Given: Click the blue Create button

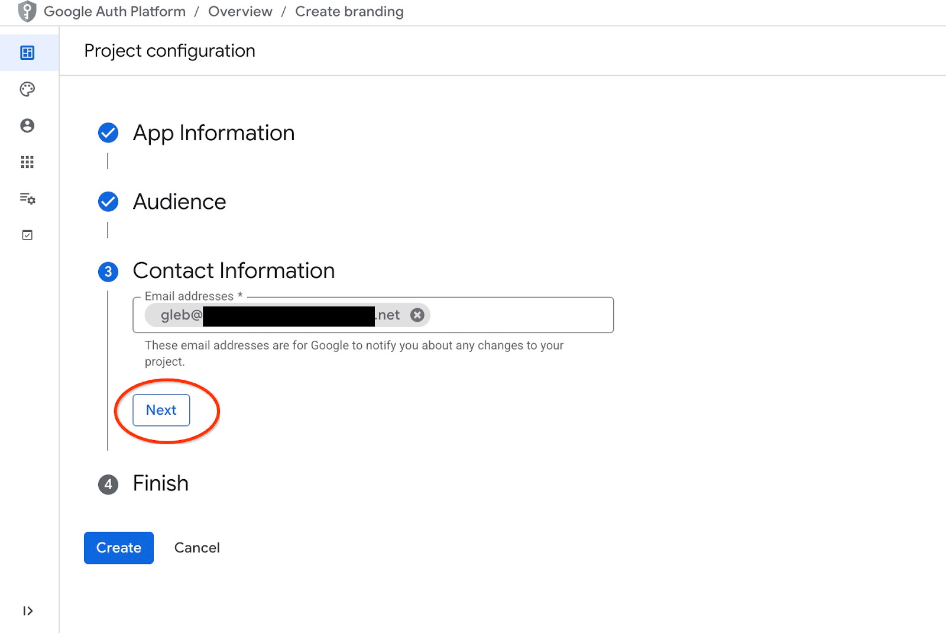Looking at the screenshot, I should tap(119, 548).
